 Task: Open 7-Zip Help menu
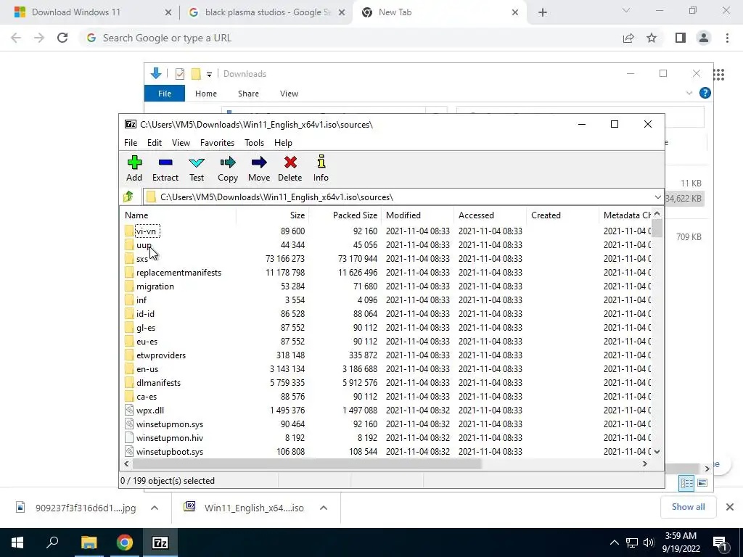(x=283, y=143)
